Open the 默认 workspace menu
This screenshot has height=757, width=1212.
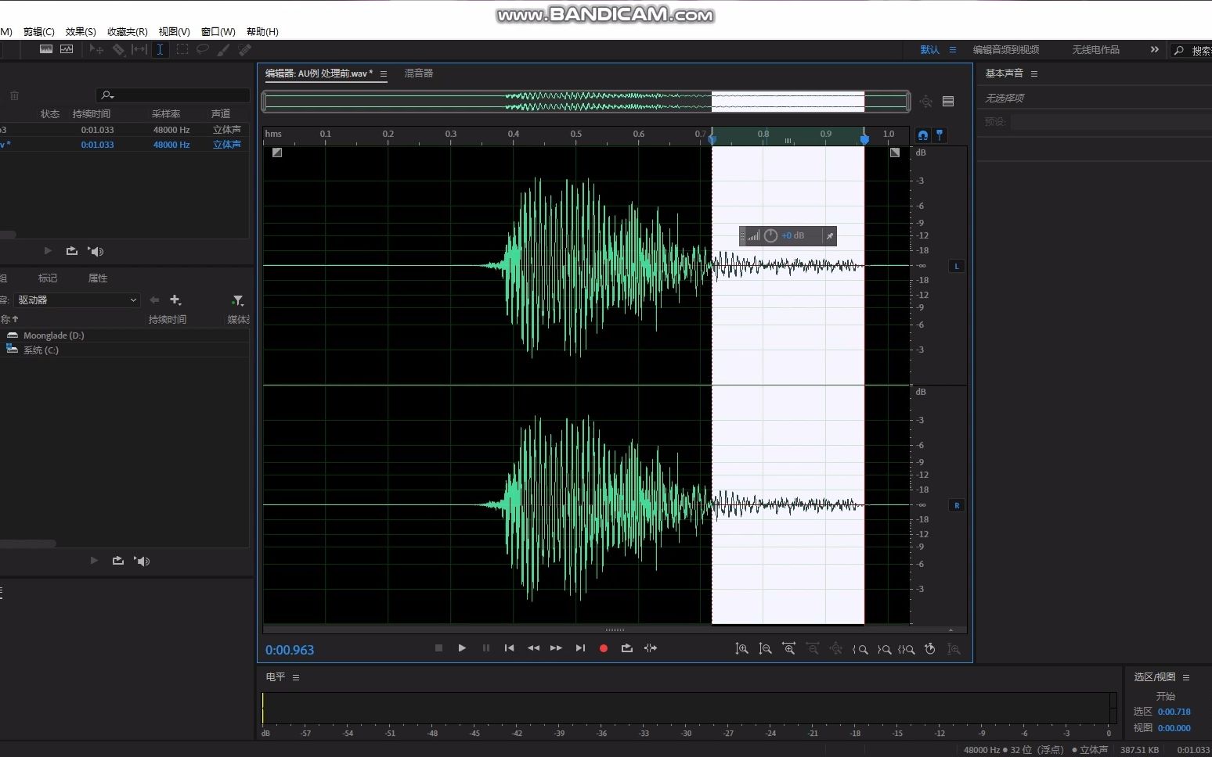tap(953, 49)
